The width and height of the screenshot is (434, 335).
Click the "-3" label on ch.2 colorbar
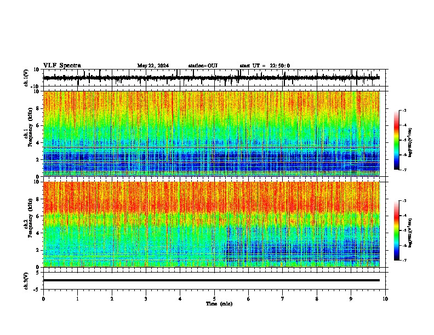(x=404, y=201)
